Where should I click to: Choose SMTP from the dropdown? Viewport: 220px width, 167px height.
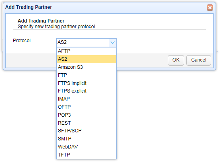point(86,139)
